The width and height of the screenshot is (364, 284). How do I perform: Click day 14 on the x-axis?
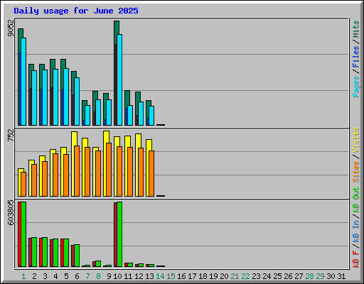pos(160,276)
